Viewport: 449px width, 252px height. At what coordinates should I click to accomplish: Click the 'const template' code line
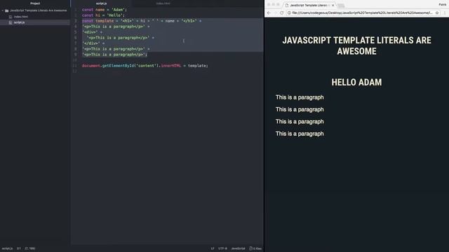[x=142, y=21]
